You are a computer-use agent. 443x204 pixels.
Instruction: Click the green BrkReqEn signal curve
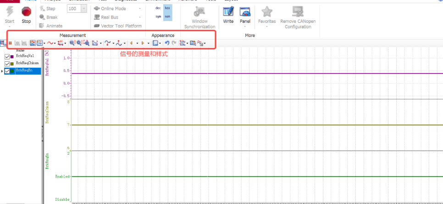pyautogui.click(x=256, y=177)
